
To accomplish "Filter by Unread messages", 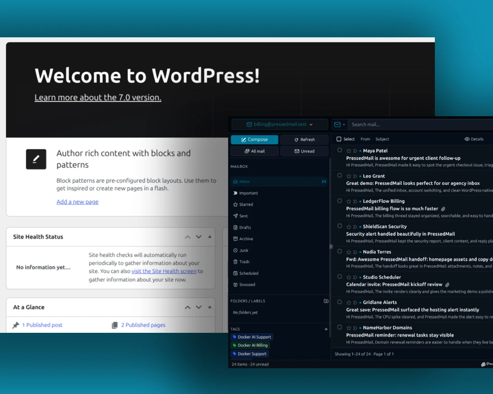I will 304,151.
